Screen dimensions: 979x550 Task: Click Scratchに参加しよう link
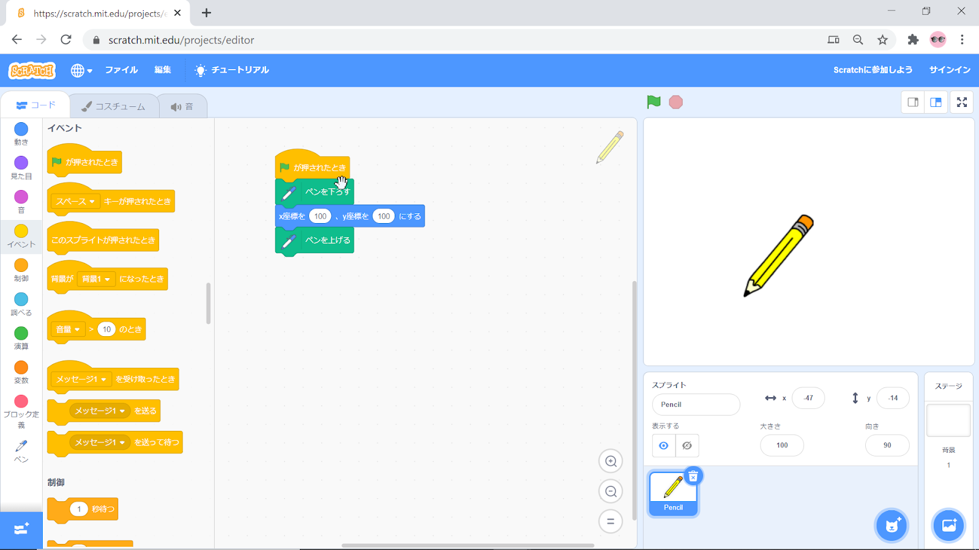[873, 70]
